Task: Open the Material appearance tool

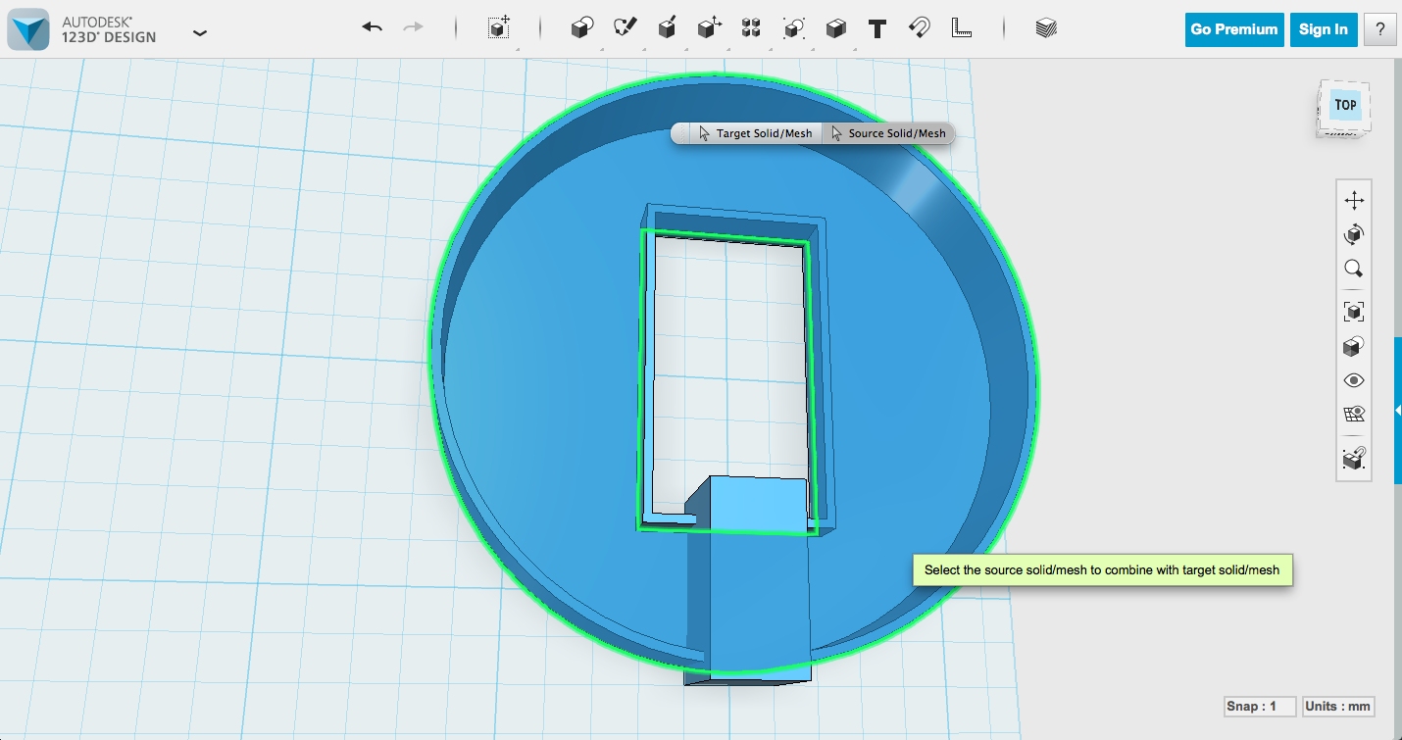Action: click(x=1044, y=28)
